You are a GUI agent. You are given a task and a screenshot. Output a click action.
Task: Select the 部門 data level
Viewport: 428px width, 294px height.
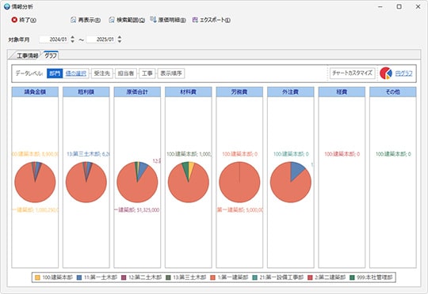click(55, 73)
